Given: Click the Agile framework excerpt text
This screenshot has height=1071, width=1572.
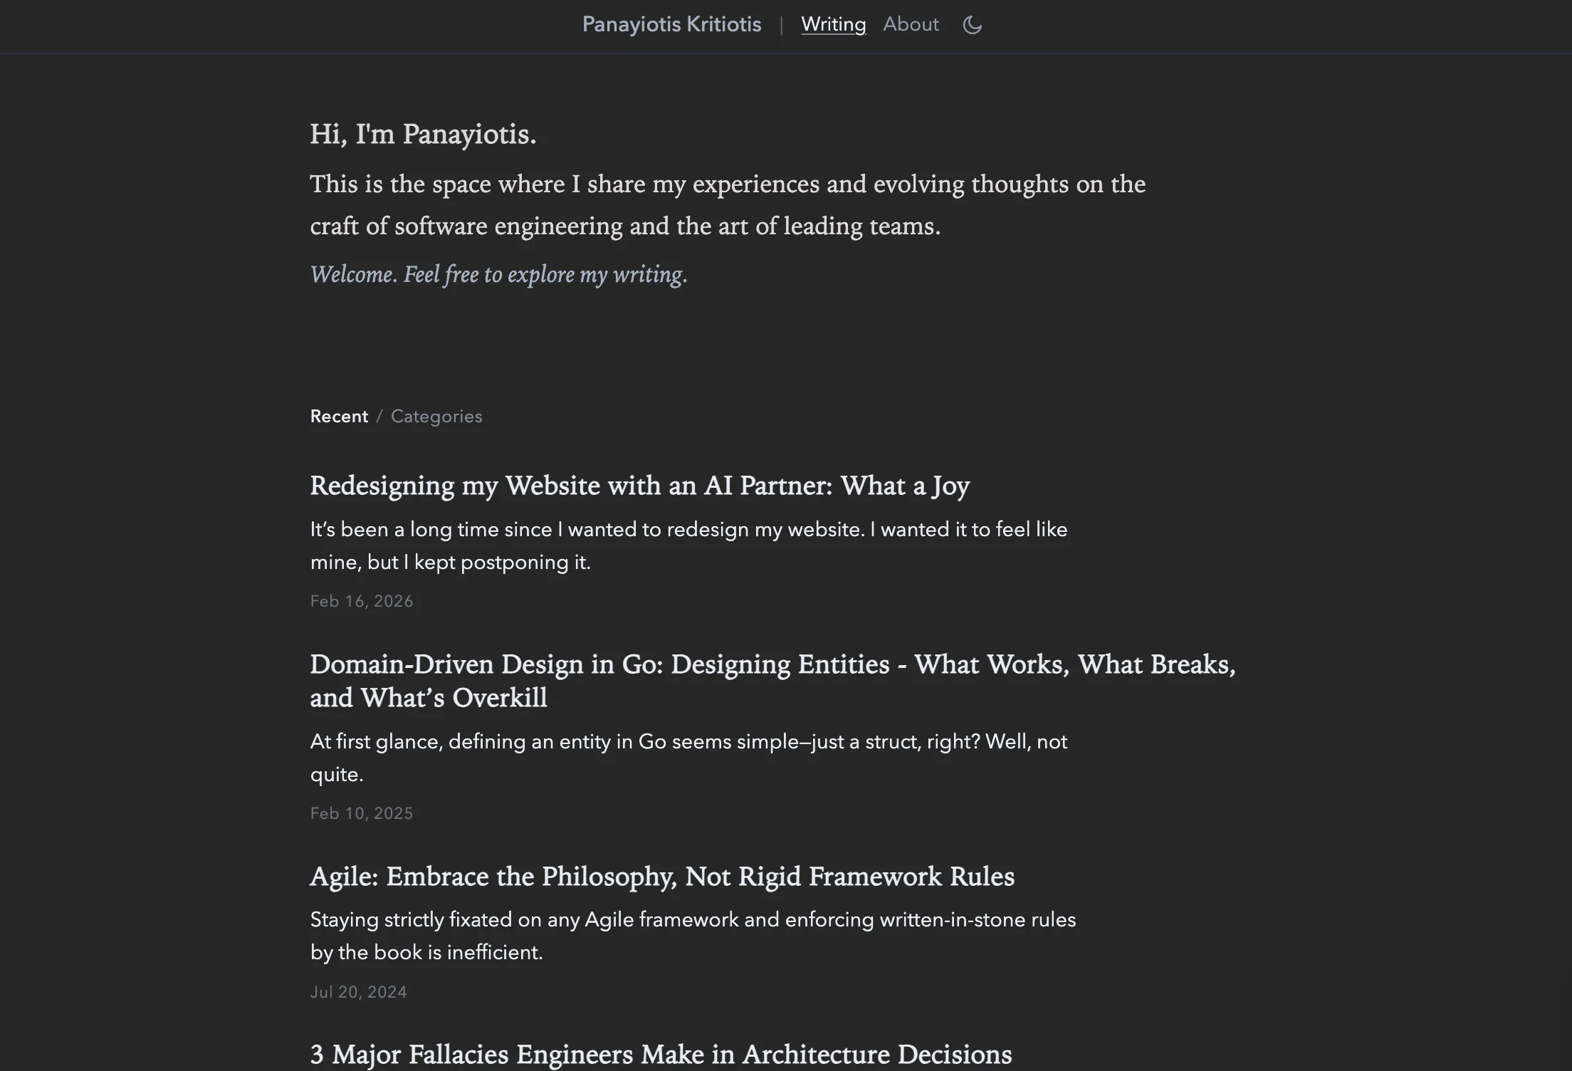Looking at the screenshot, I should 692,936.
